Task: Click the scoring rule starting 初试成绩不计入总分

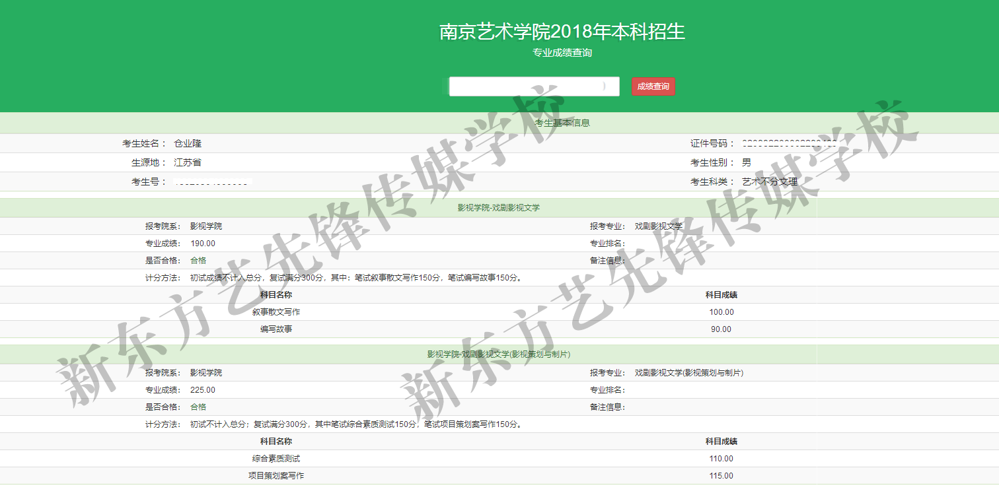Action: pos(357,278)
